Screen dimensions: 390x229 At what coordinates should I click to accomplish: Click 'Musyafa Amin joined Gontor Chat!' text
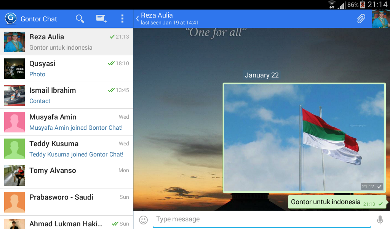click(76, 128)
